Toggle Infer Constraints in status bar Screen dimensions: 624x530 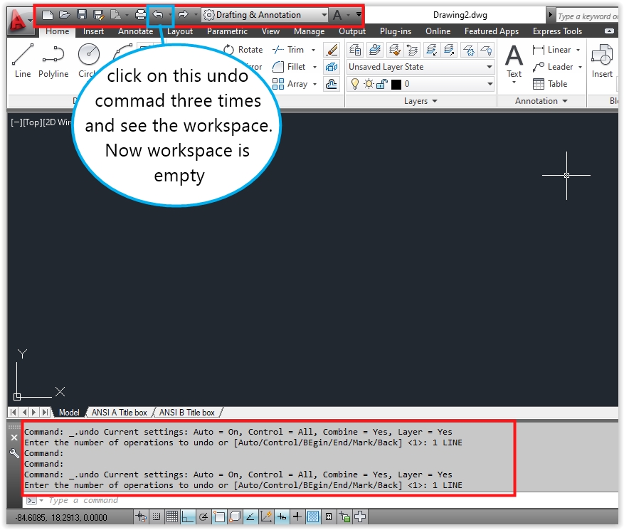[x=140, y=517]
